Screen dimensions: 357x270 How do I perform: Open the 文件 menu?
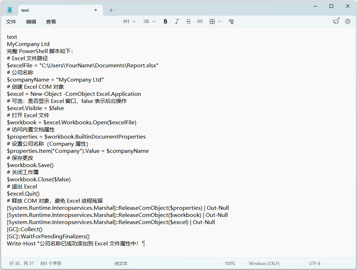coord(11,22)
